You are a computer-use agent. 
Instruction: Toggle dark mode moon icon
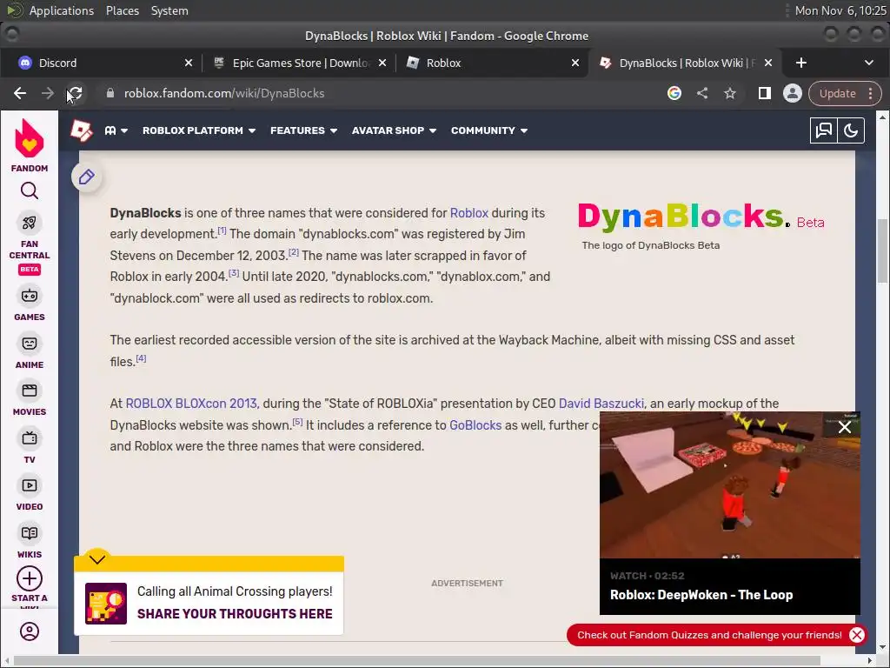tap(851, 130)
